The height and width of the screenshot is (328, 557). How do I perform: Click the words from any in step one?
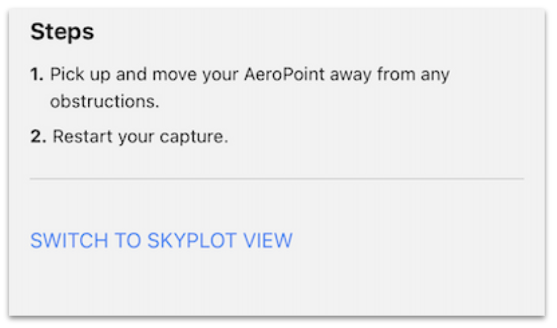(414, 74)
